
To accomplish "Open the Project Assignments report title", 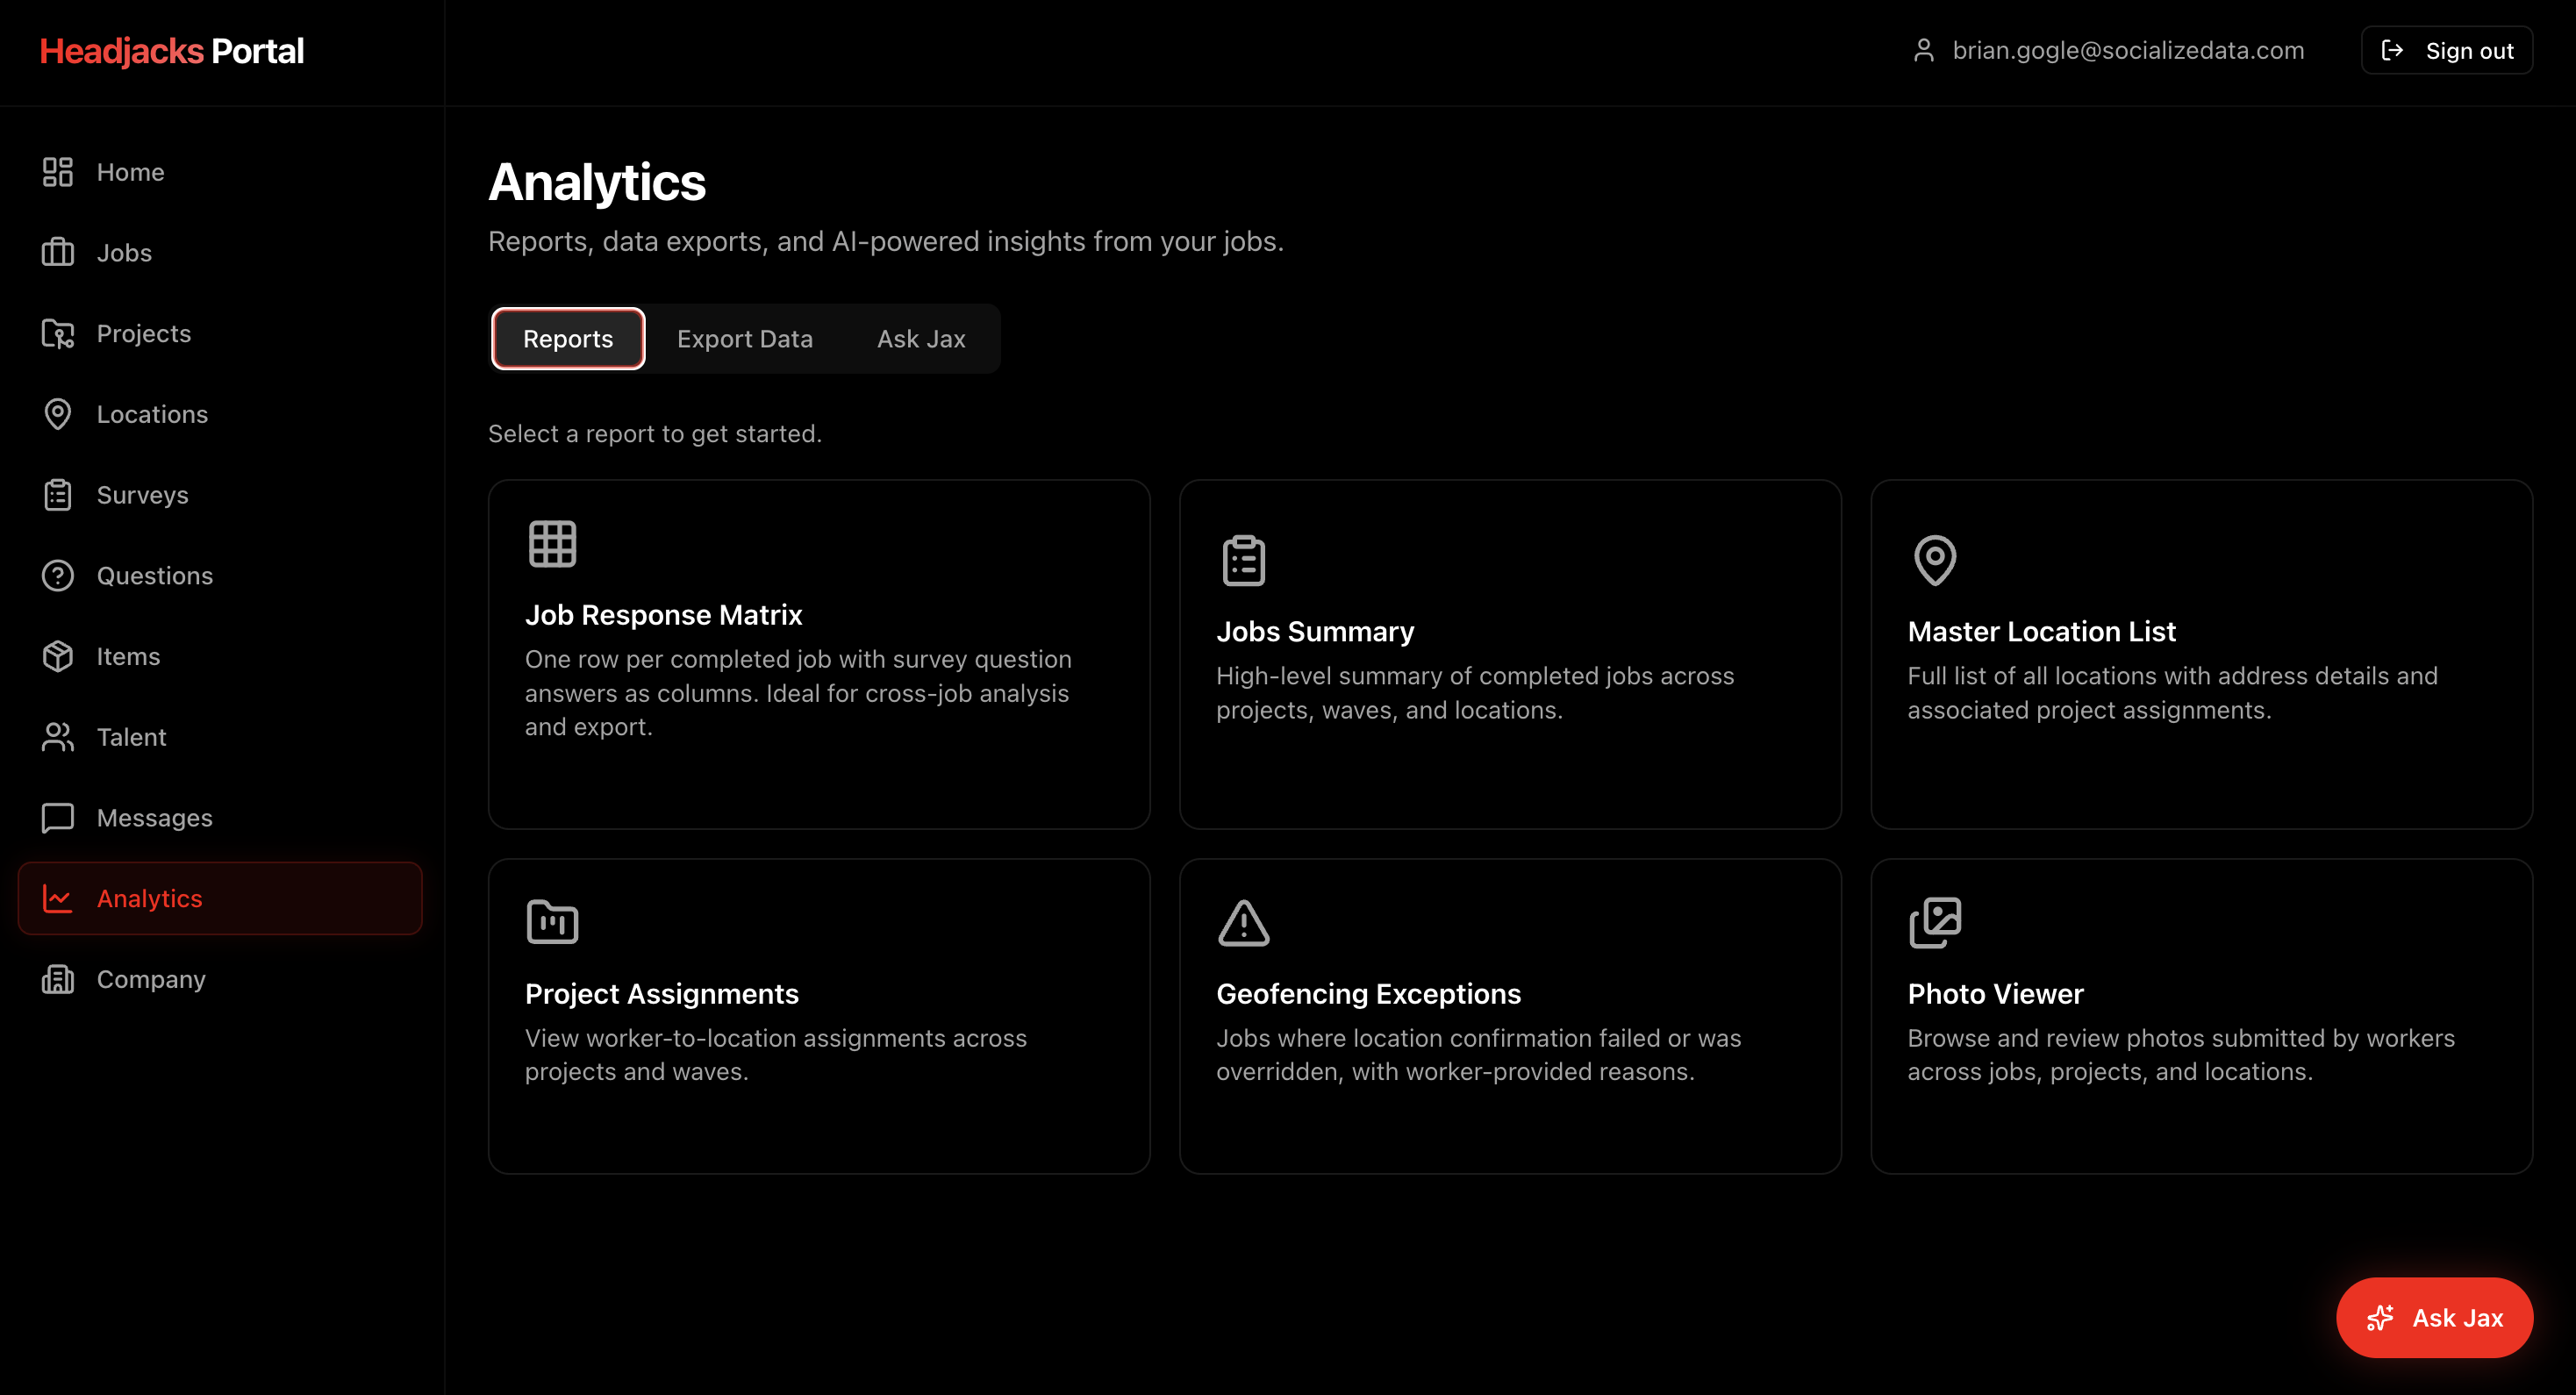I will coord(662,994).
